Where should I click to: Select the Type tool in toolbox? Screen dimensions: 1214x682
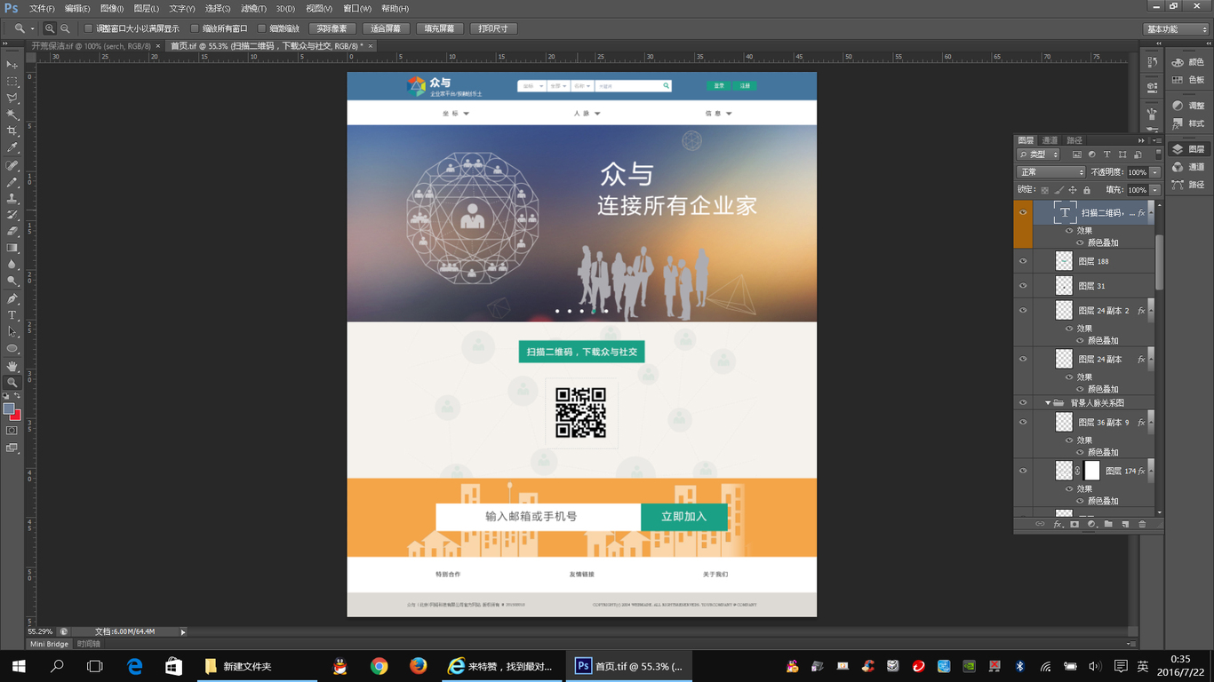pos(12,315)
